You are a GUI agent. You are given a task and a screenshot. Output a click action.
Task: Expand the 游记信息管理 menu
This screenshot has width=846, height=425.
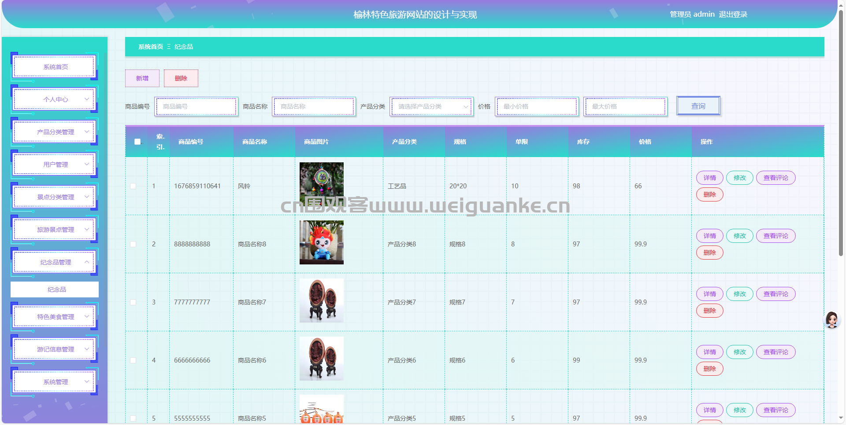click(x=55, y=349)
